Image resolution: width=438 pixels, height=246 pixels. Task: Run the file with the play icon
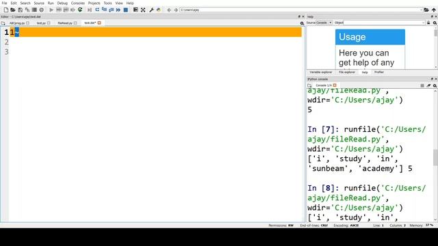click(51, 10)
